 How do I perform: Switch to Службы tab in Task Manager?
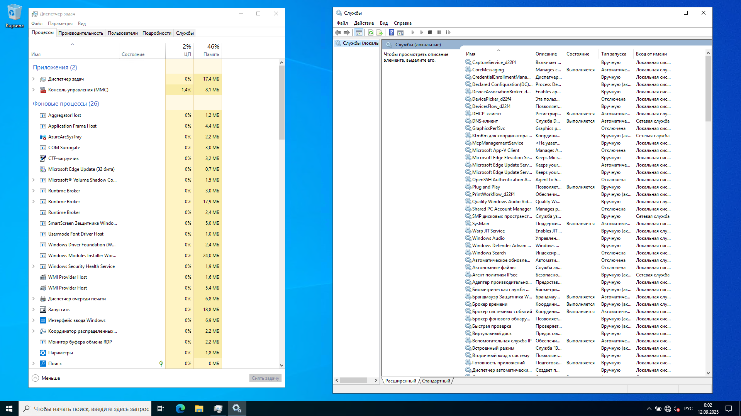(x=185, y=33)
